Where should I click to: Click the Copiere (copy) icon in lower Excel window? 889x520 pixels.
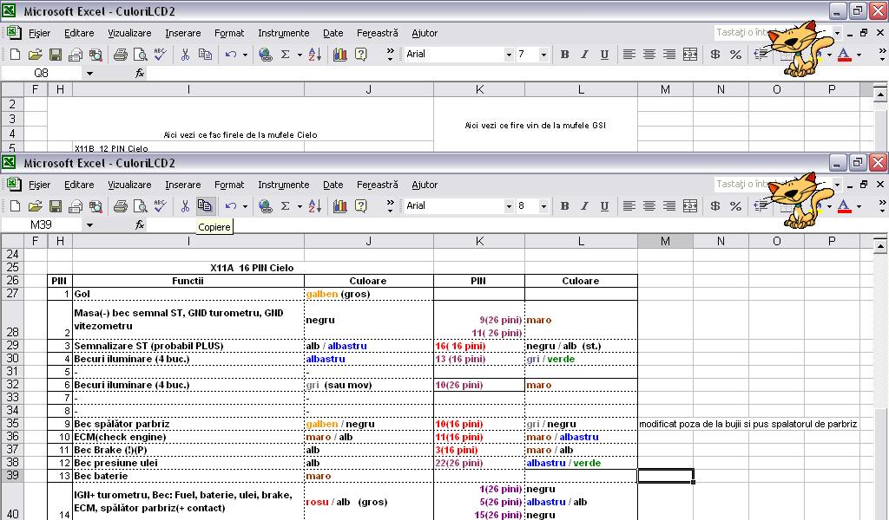(205, 206)
